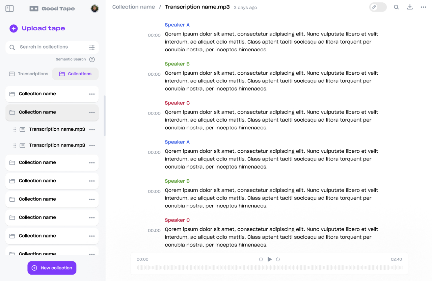This screenshot has width=432, height=281.
Task: Open top-right more options menu
Action: (423, 7)
